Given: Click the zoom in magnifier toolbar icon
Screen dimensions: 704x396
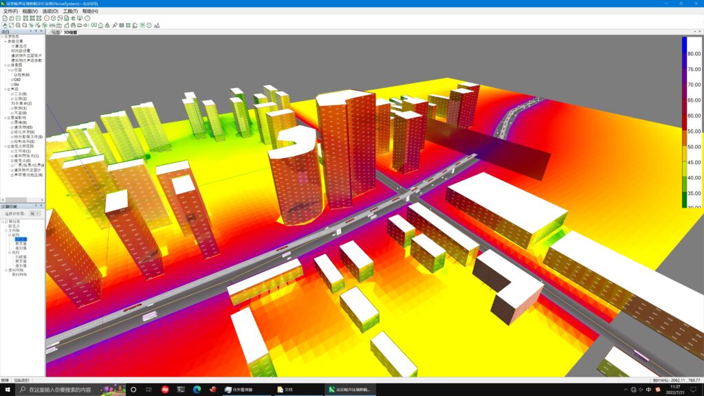Looking at the screenshot, I should [18, 25].
